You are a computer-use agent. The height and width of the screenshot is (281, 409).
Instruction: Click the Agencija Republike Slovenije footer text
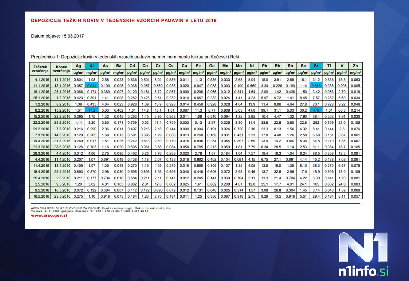click(x=101, y=208)
